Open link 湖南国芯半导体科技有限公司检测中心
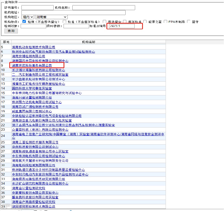 pos(40,61)
